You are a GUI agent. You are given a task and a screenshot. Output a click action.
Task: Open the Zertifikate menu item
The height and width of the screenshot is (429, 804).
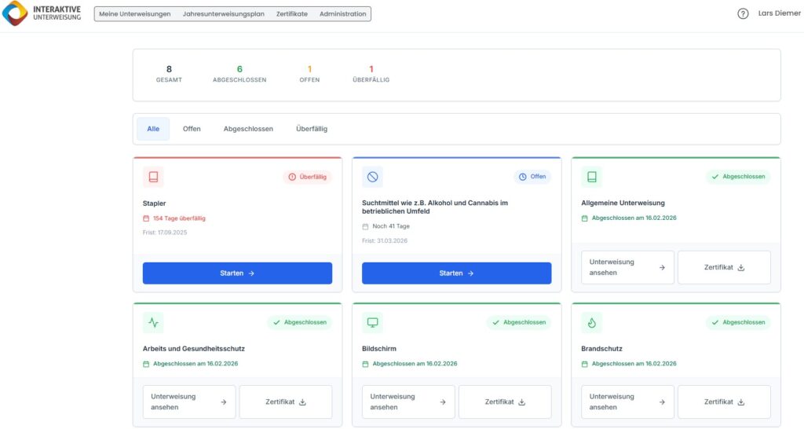pyautogui.click(x=292, y=14)
